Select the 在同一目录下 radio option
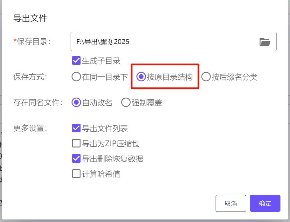The image size is (290, 222). (x=76, y=77)
